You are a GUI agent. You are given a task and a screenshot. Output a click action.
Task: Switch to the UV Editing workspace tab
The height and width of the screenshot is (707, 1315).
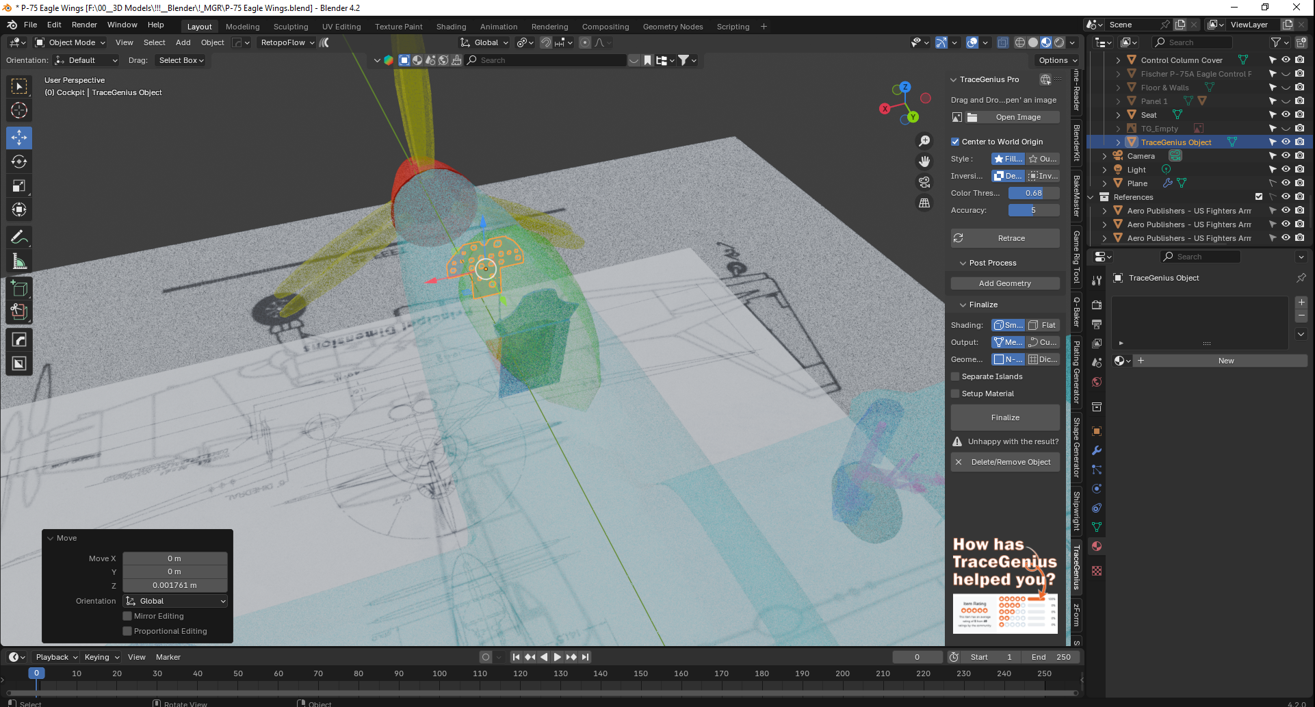[341, 27]
